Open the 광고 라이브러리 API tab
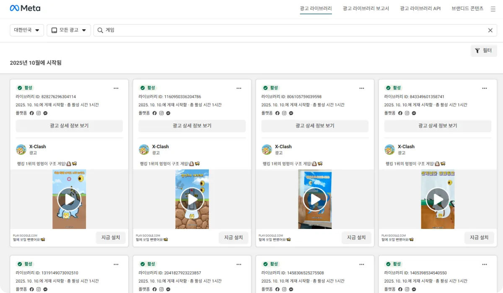 click(x=420, y=8)
